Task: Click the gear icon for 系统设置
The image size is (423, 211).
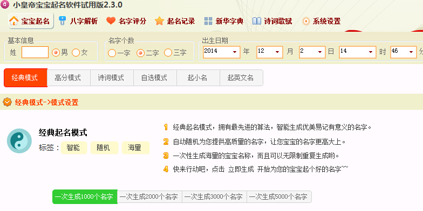Action: tap(305, 22)
